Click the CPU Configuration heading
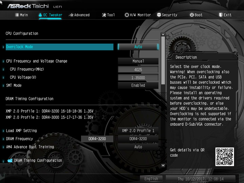 (22, 34)
